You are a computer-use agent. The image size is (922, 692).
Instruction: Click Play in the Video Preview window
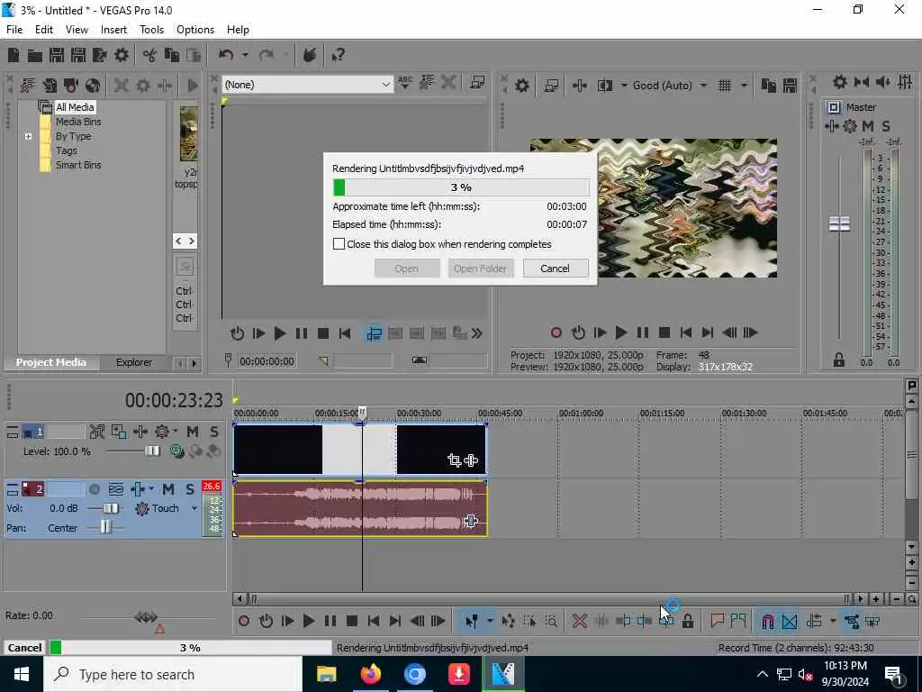pyautogui.click(x=620, y=332)
